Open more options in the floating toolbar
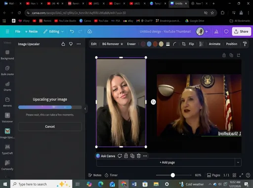The height and width of the screenshot is (188, 253). [145, 156]
